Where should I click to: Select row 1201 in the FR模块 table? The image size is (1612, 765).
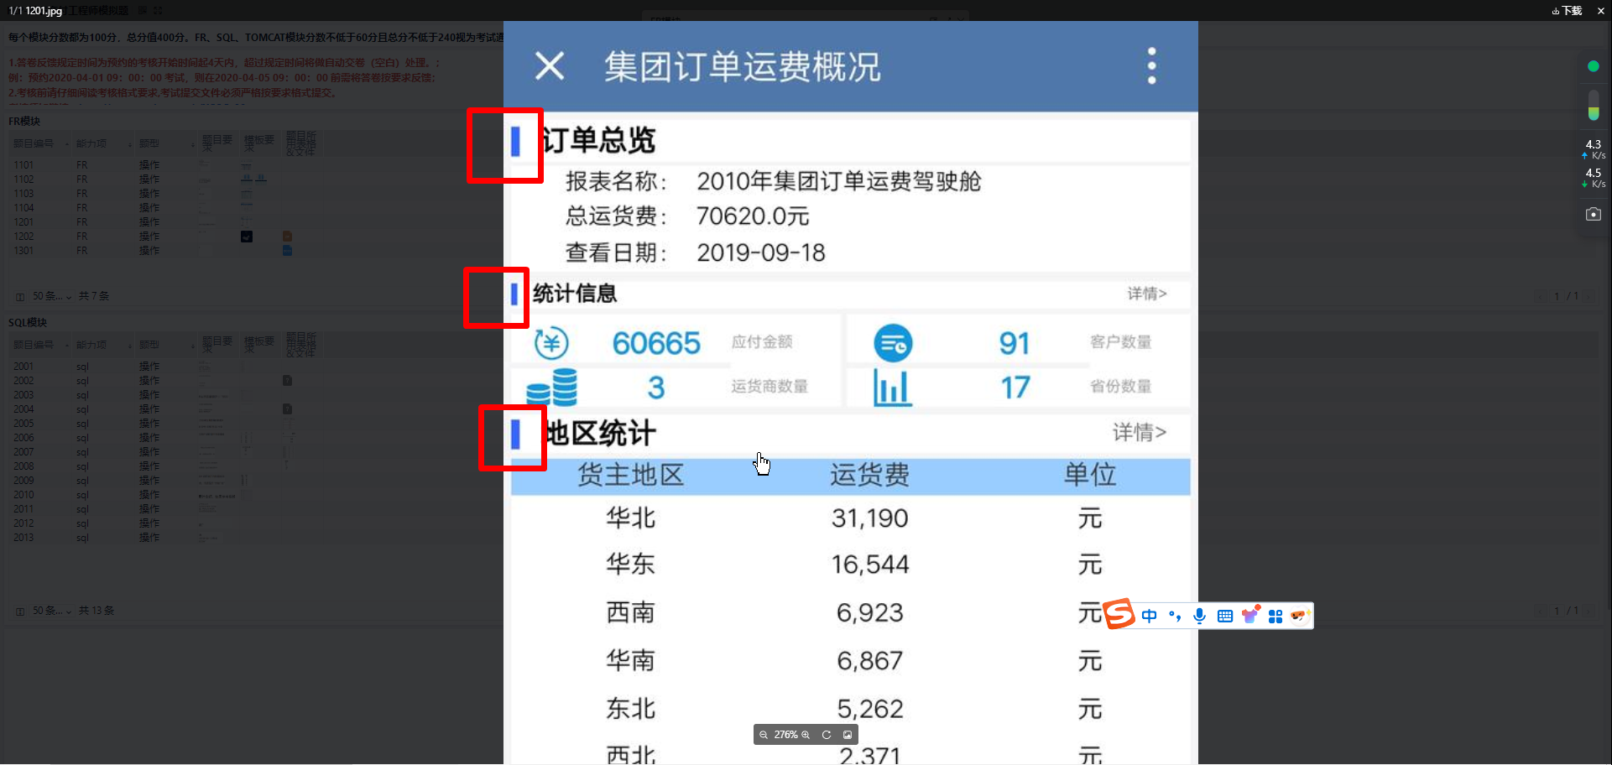[x=23, y=222]
